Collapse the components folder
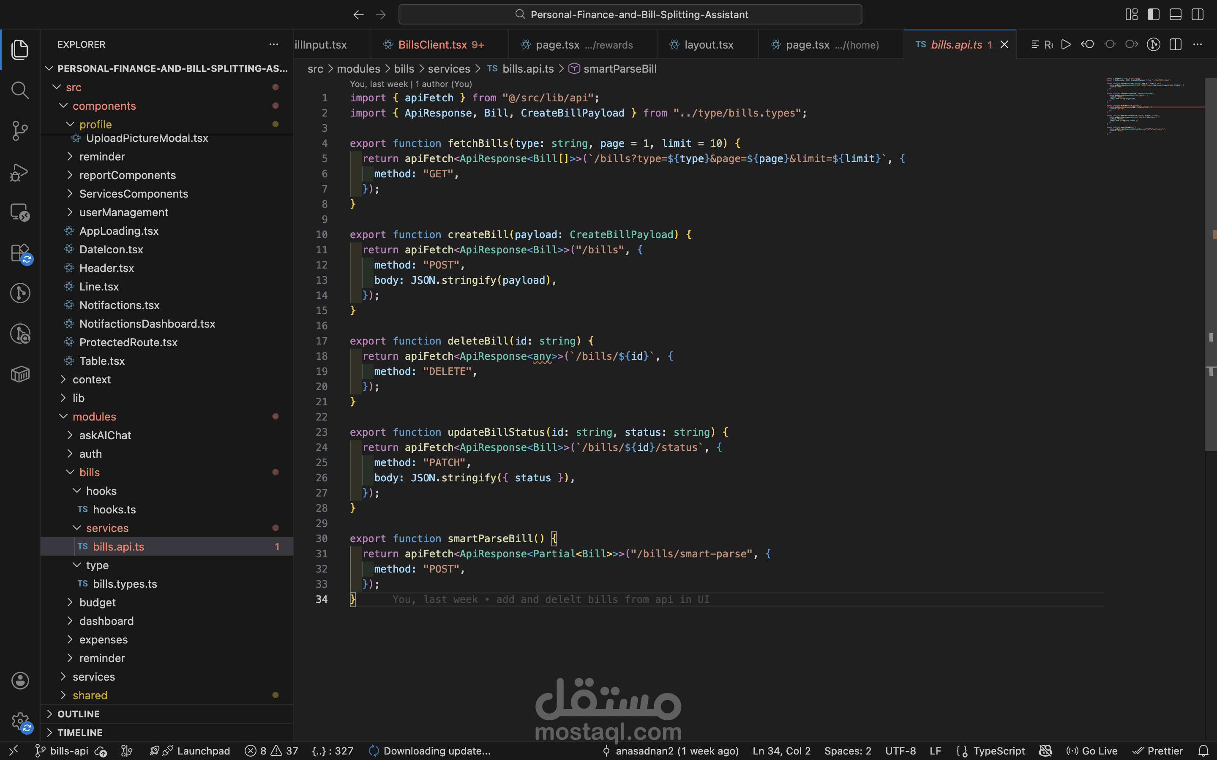 pos(104,106)
